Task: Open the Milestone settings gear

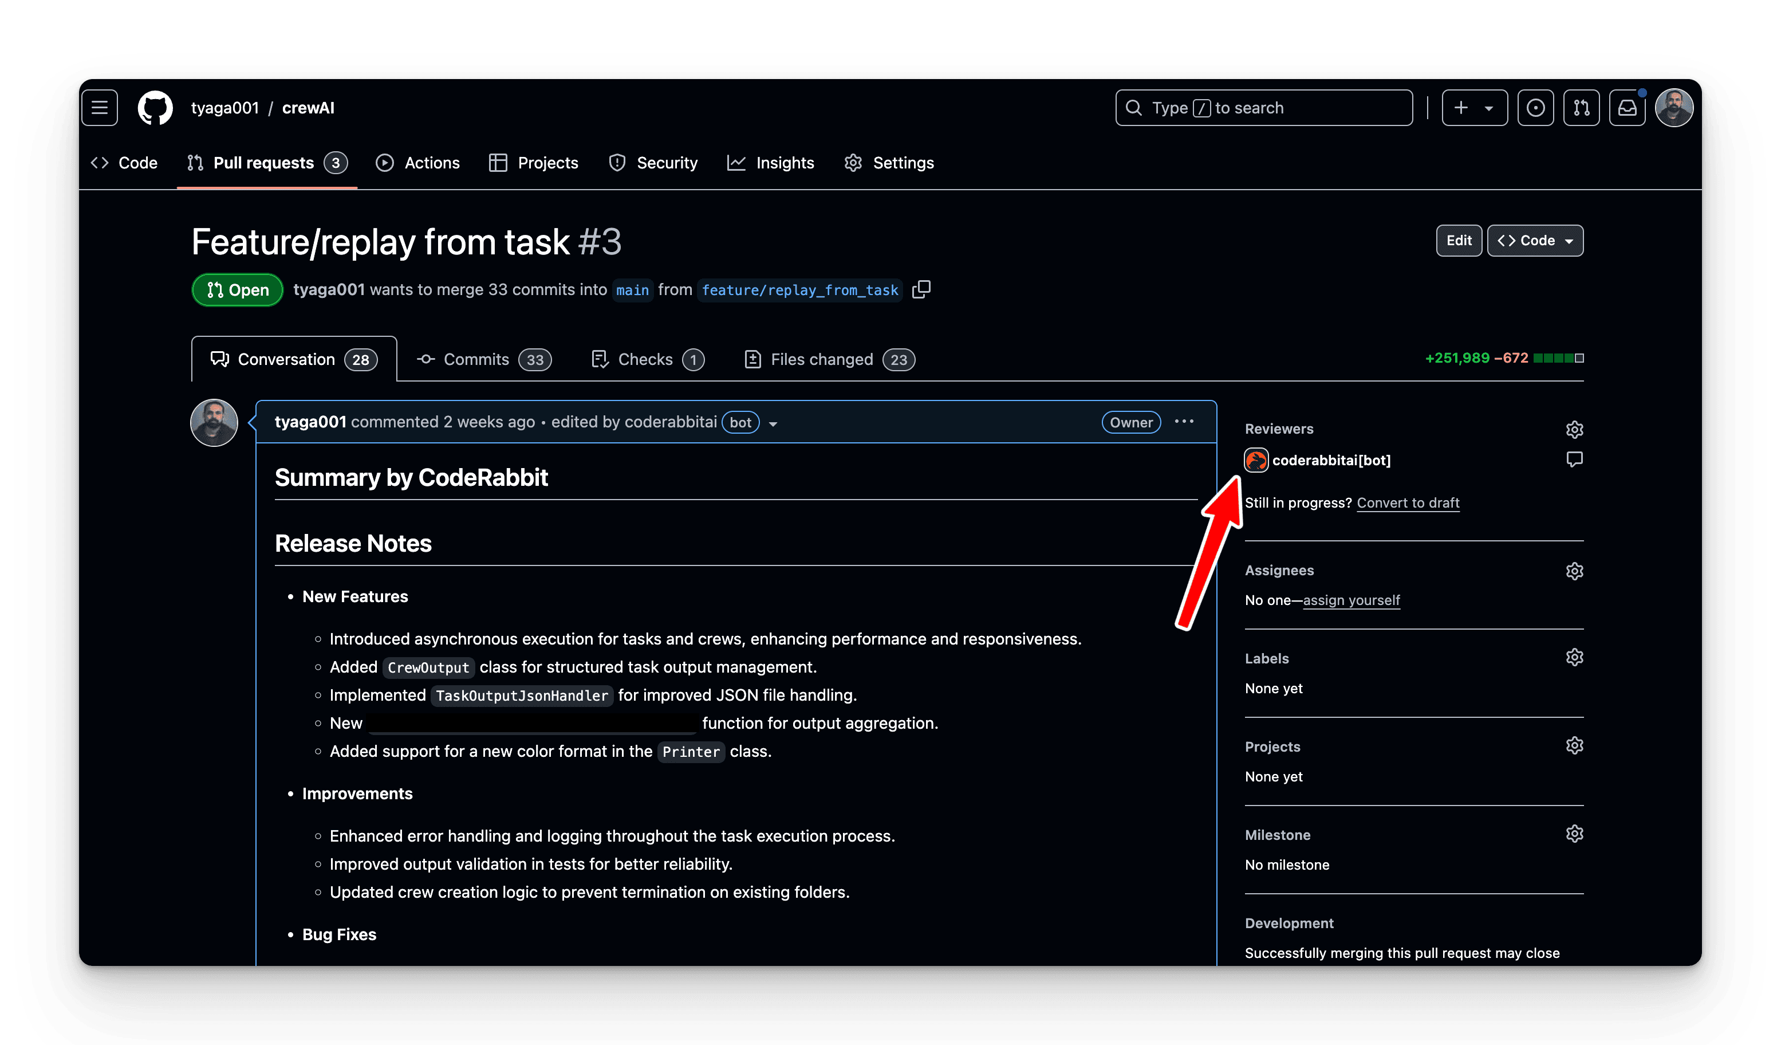Action: pos(1575,834)
